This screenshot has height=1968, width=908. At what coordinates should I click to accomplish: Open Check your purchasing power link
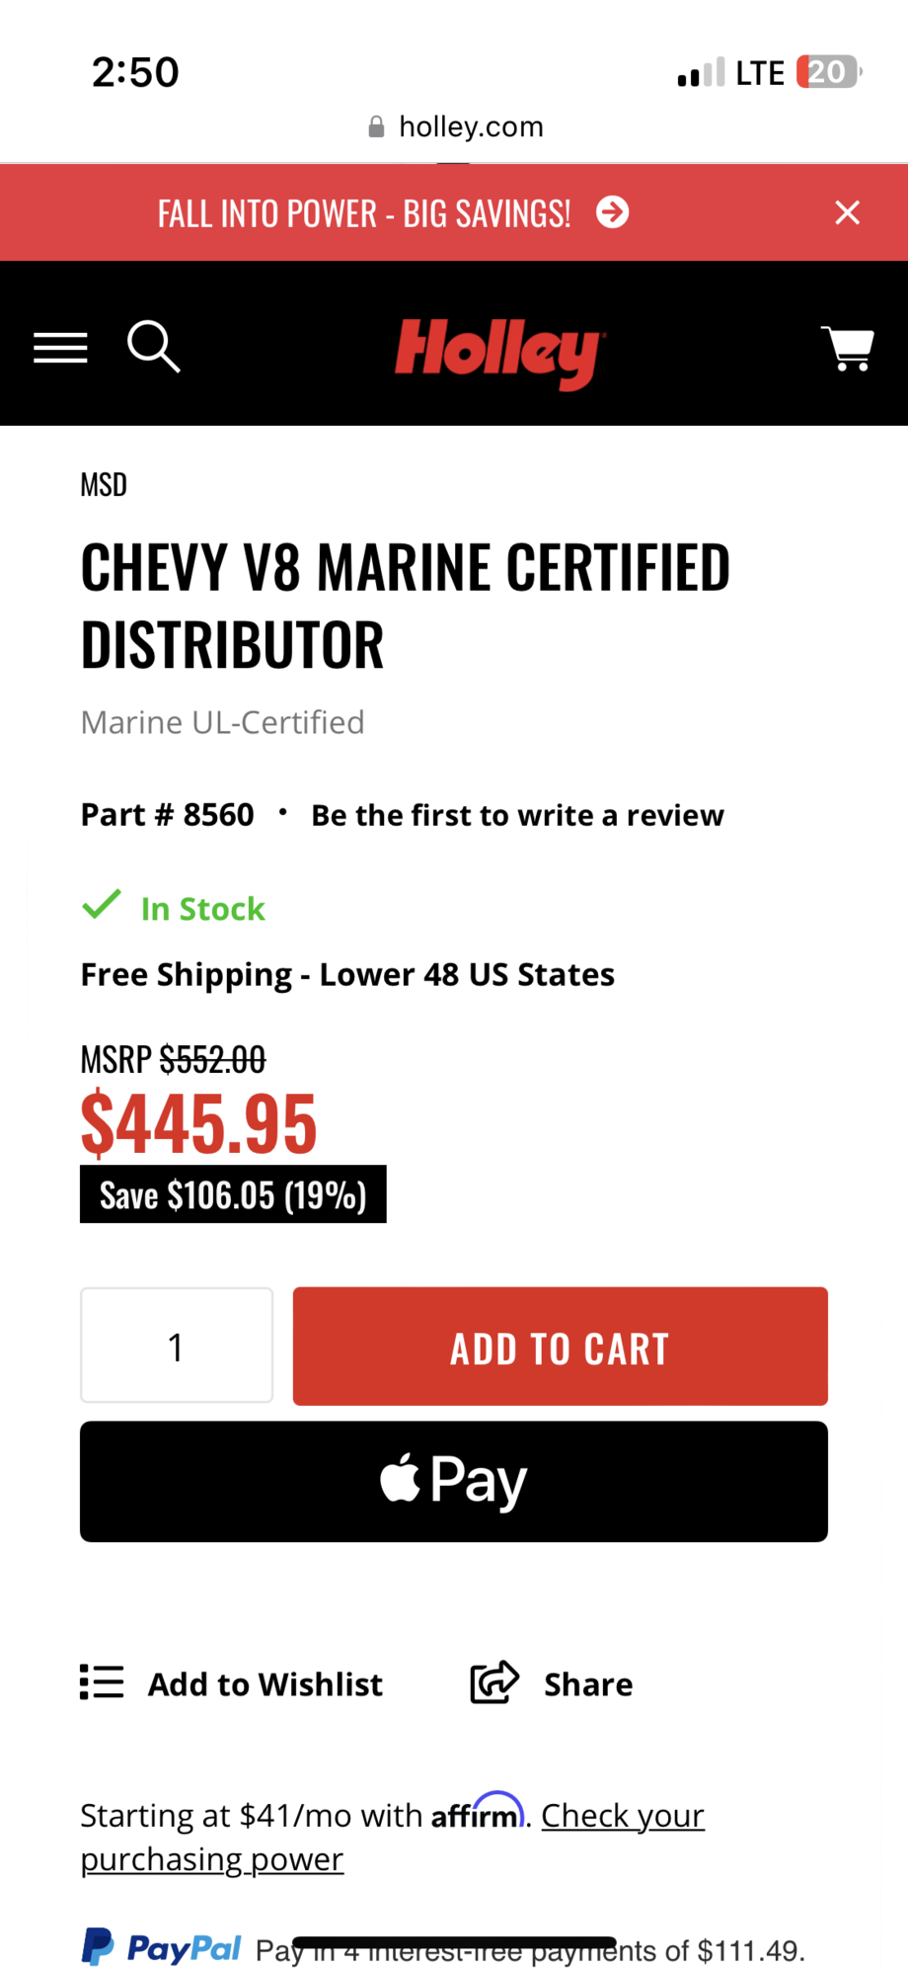pos(622,1816)
